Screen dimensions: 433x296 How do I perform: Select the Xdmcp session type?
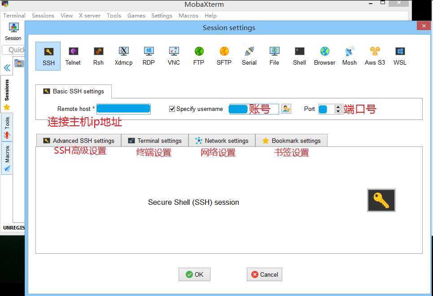123,56
